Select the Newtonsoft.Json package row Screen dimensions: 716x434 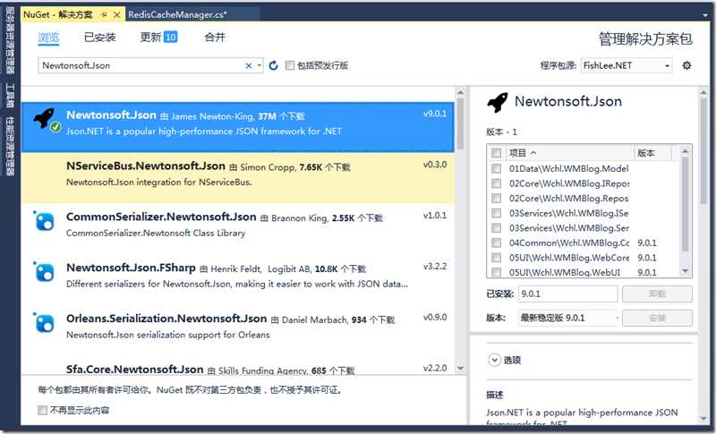[238, 127]
